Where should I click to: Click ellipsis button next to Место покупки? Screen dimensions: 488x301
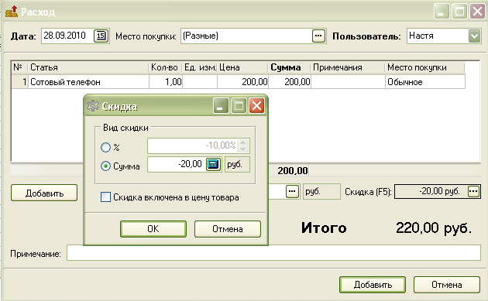318,36
